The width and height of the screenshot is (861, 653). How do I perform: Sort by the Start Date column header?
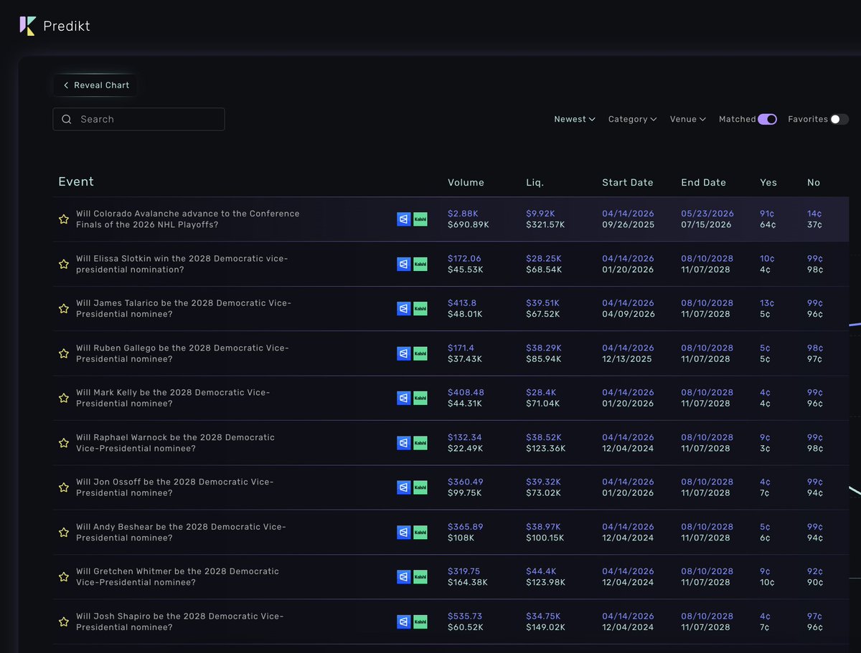point(628,183)
